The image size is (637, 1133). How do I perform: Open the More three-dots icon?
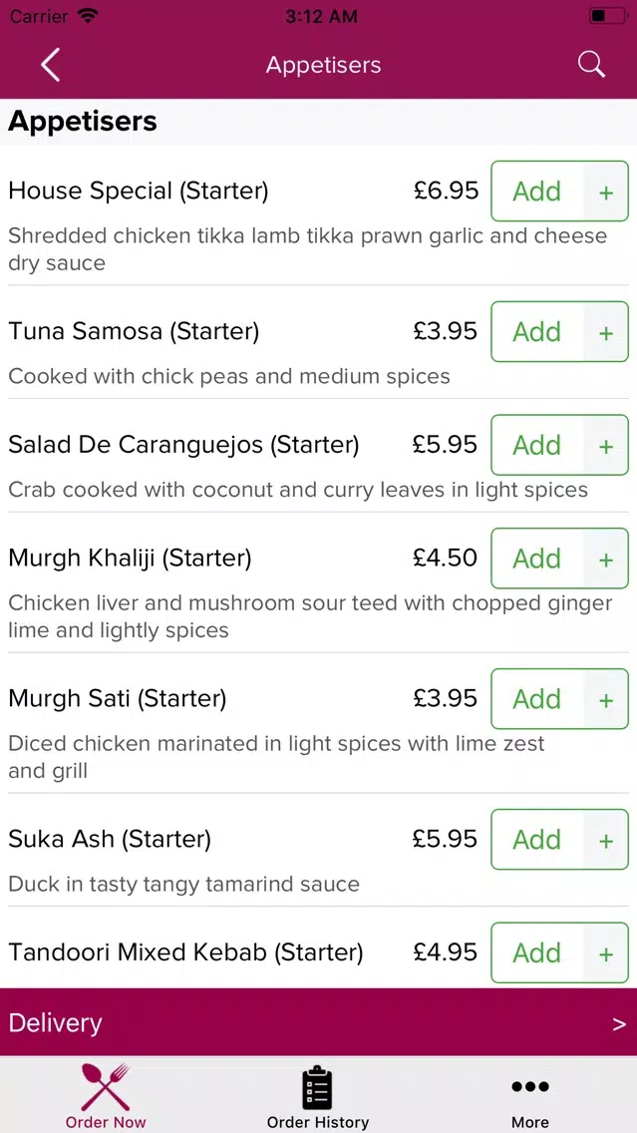coord(530,1086)
